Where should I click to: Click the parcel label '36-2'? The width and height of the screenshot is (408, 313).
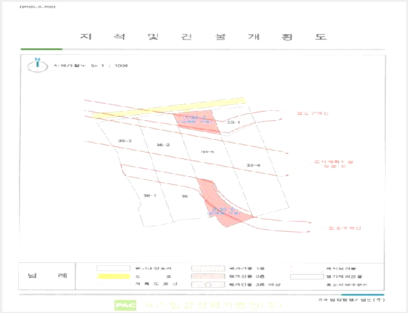pyautogui.click(x=163, y=144)
